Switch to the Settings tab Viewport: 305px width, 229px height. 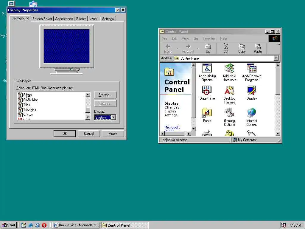point(108,19)
